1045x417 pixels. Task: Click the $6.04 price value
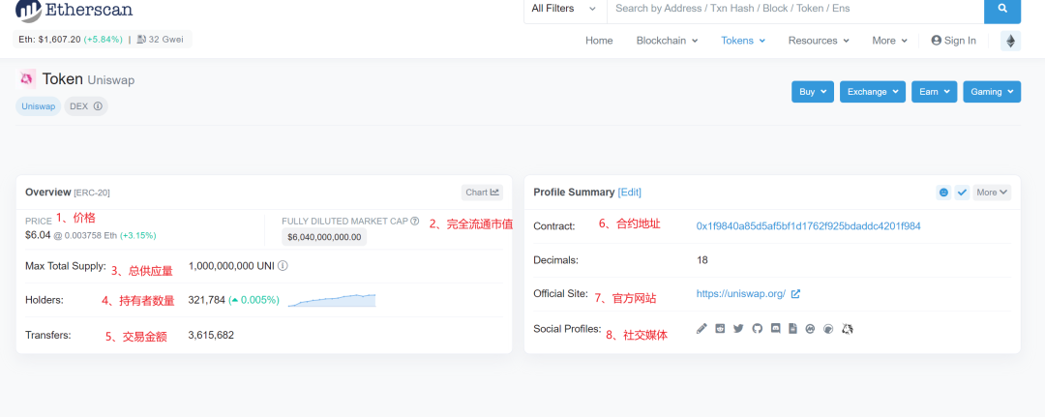pyautogui.click(x=38, y=235)
